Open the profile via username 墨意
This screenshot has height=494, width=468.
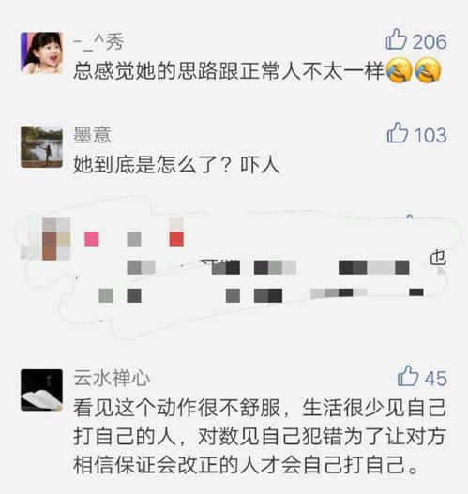pos(92,136)
